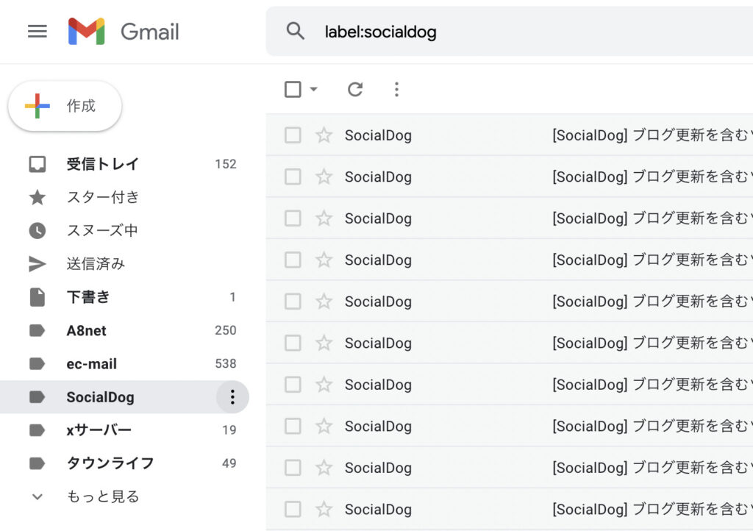753x531 pixels.
Task: Star the tenth SocialDog email at the bottom
Action: tap(324, 509)
